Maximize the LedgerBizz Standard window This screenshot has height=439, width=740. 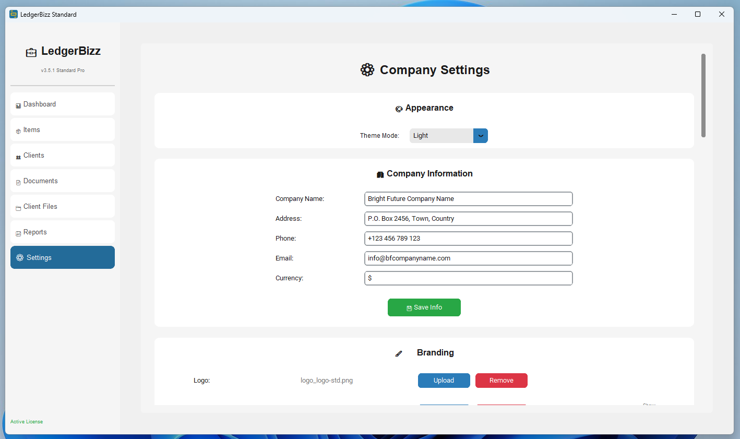(698, 14)
